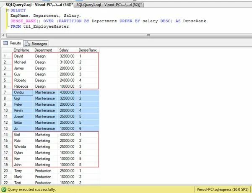Select the Gigi cell

pos(23,98)
